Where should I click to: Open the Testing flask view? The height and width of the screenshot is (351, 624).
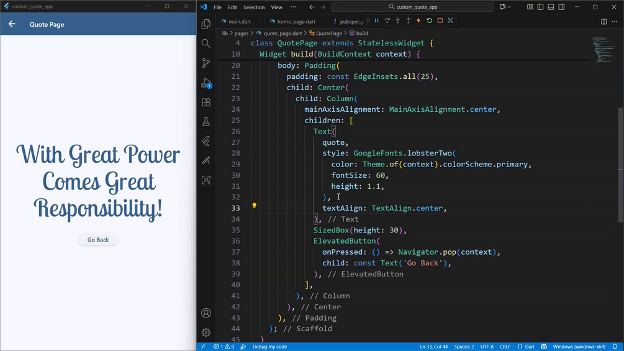click(x=206, y=122)
